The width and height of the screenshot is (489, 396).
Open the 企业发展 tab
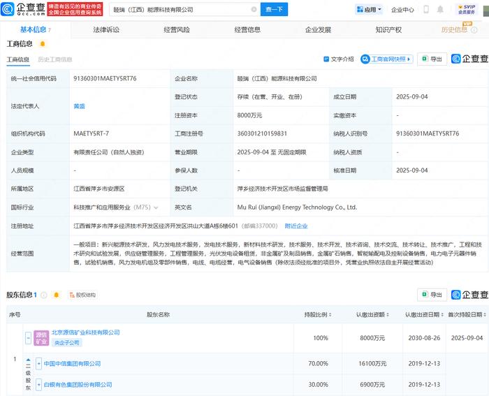click(318, 30)
